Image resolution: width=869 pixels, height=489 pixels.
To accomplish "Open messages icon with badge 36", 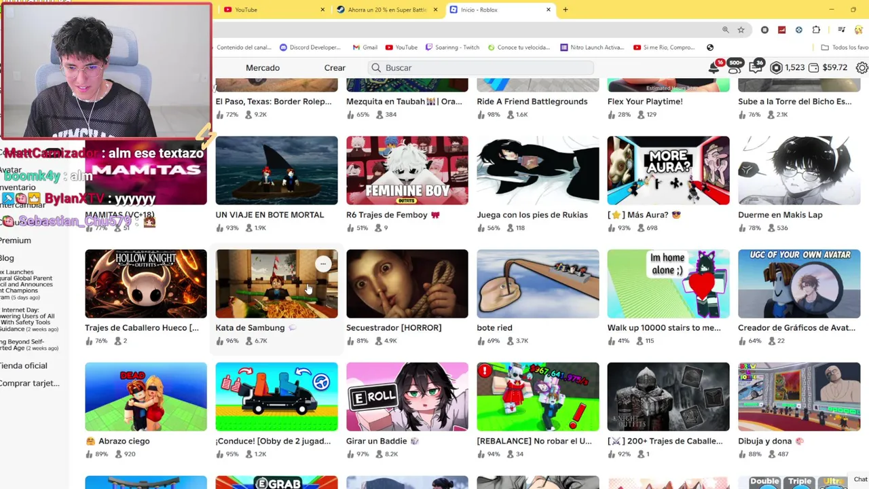I will click(x=756, y=67).
